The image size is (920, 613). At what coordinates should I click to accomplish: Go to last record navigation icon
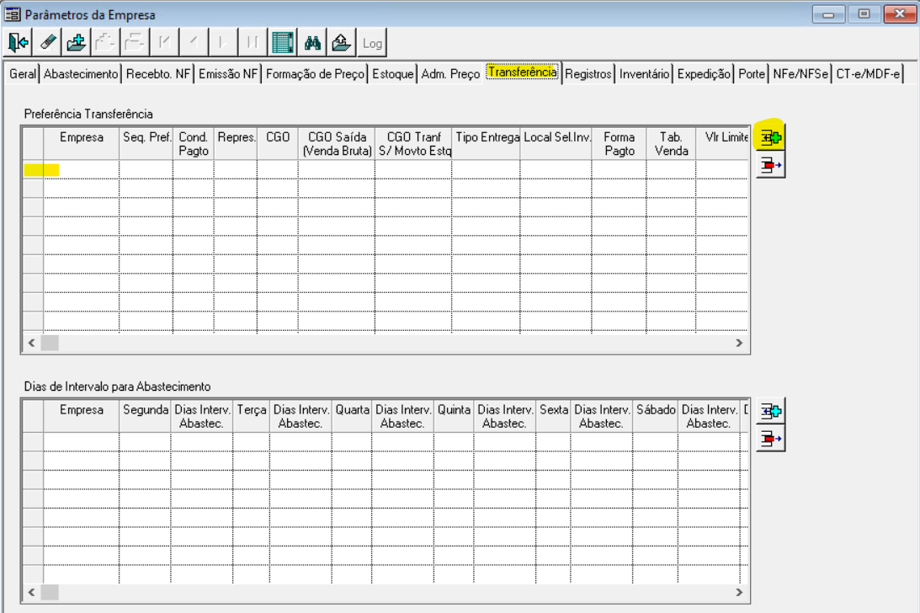point(253,42)
